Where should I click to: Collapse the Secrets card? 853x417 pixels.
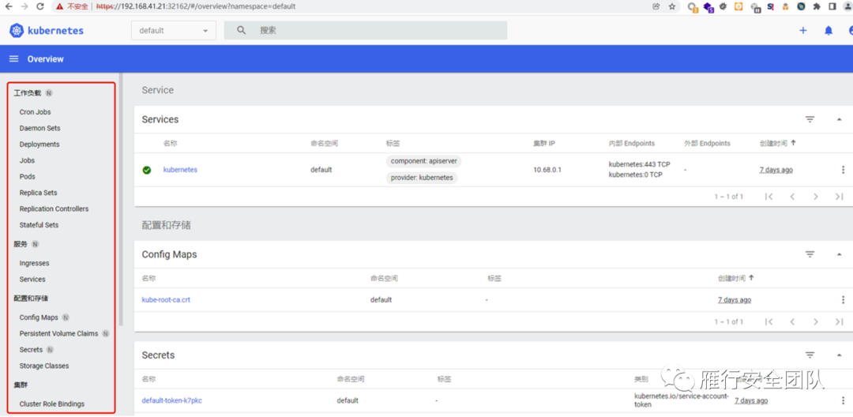coord(839,355)
